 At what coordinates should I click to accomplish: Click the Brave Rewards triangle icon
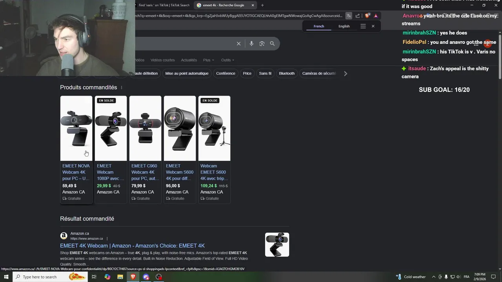[376, 16]
